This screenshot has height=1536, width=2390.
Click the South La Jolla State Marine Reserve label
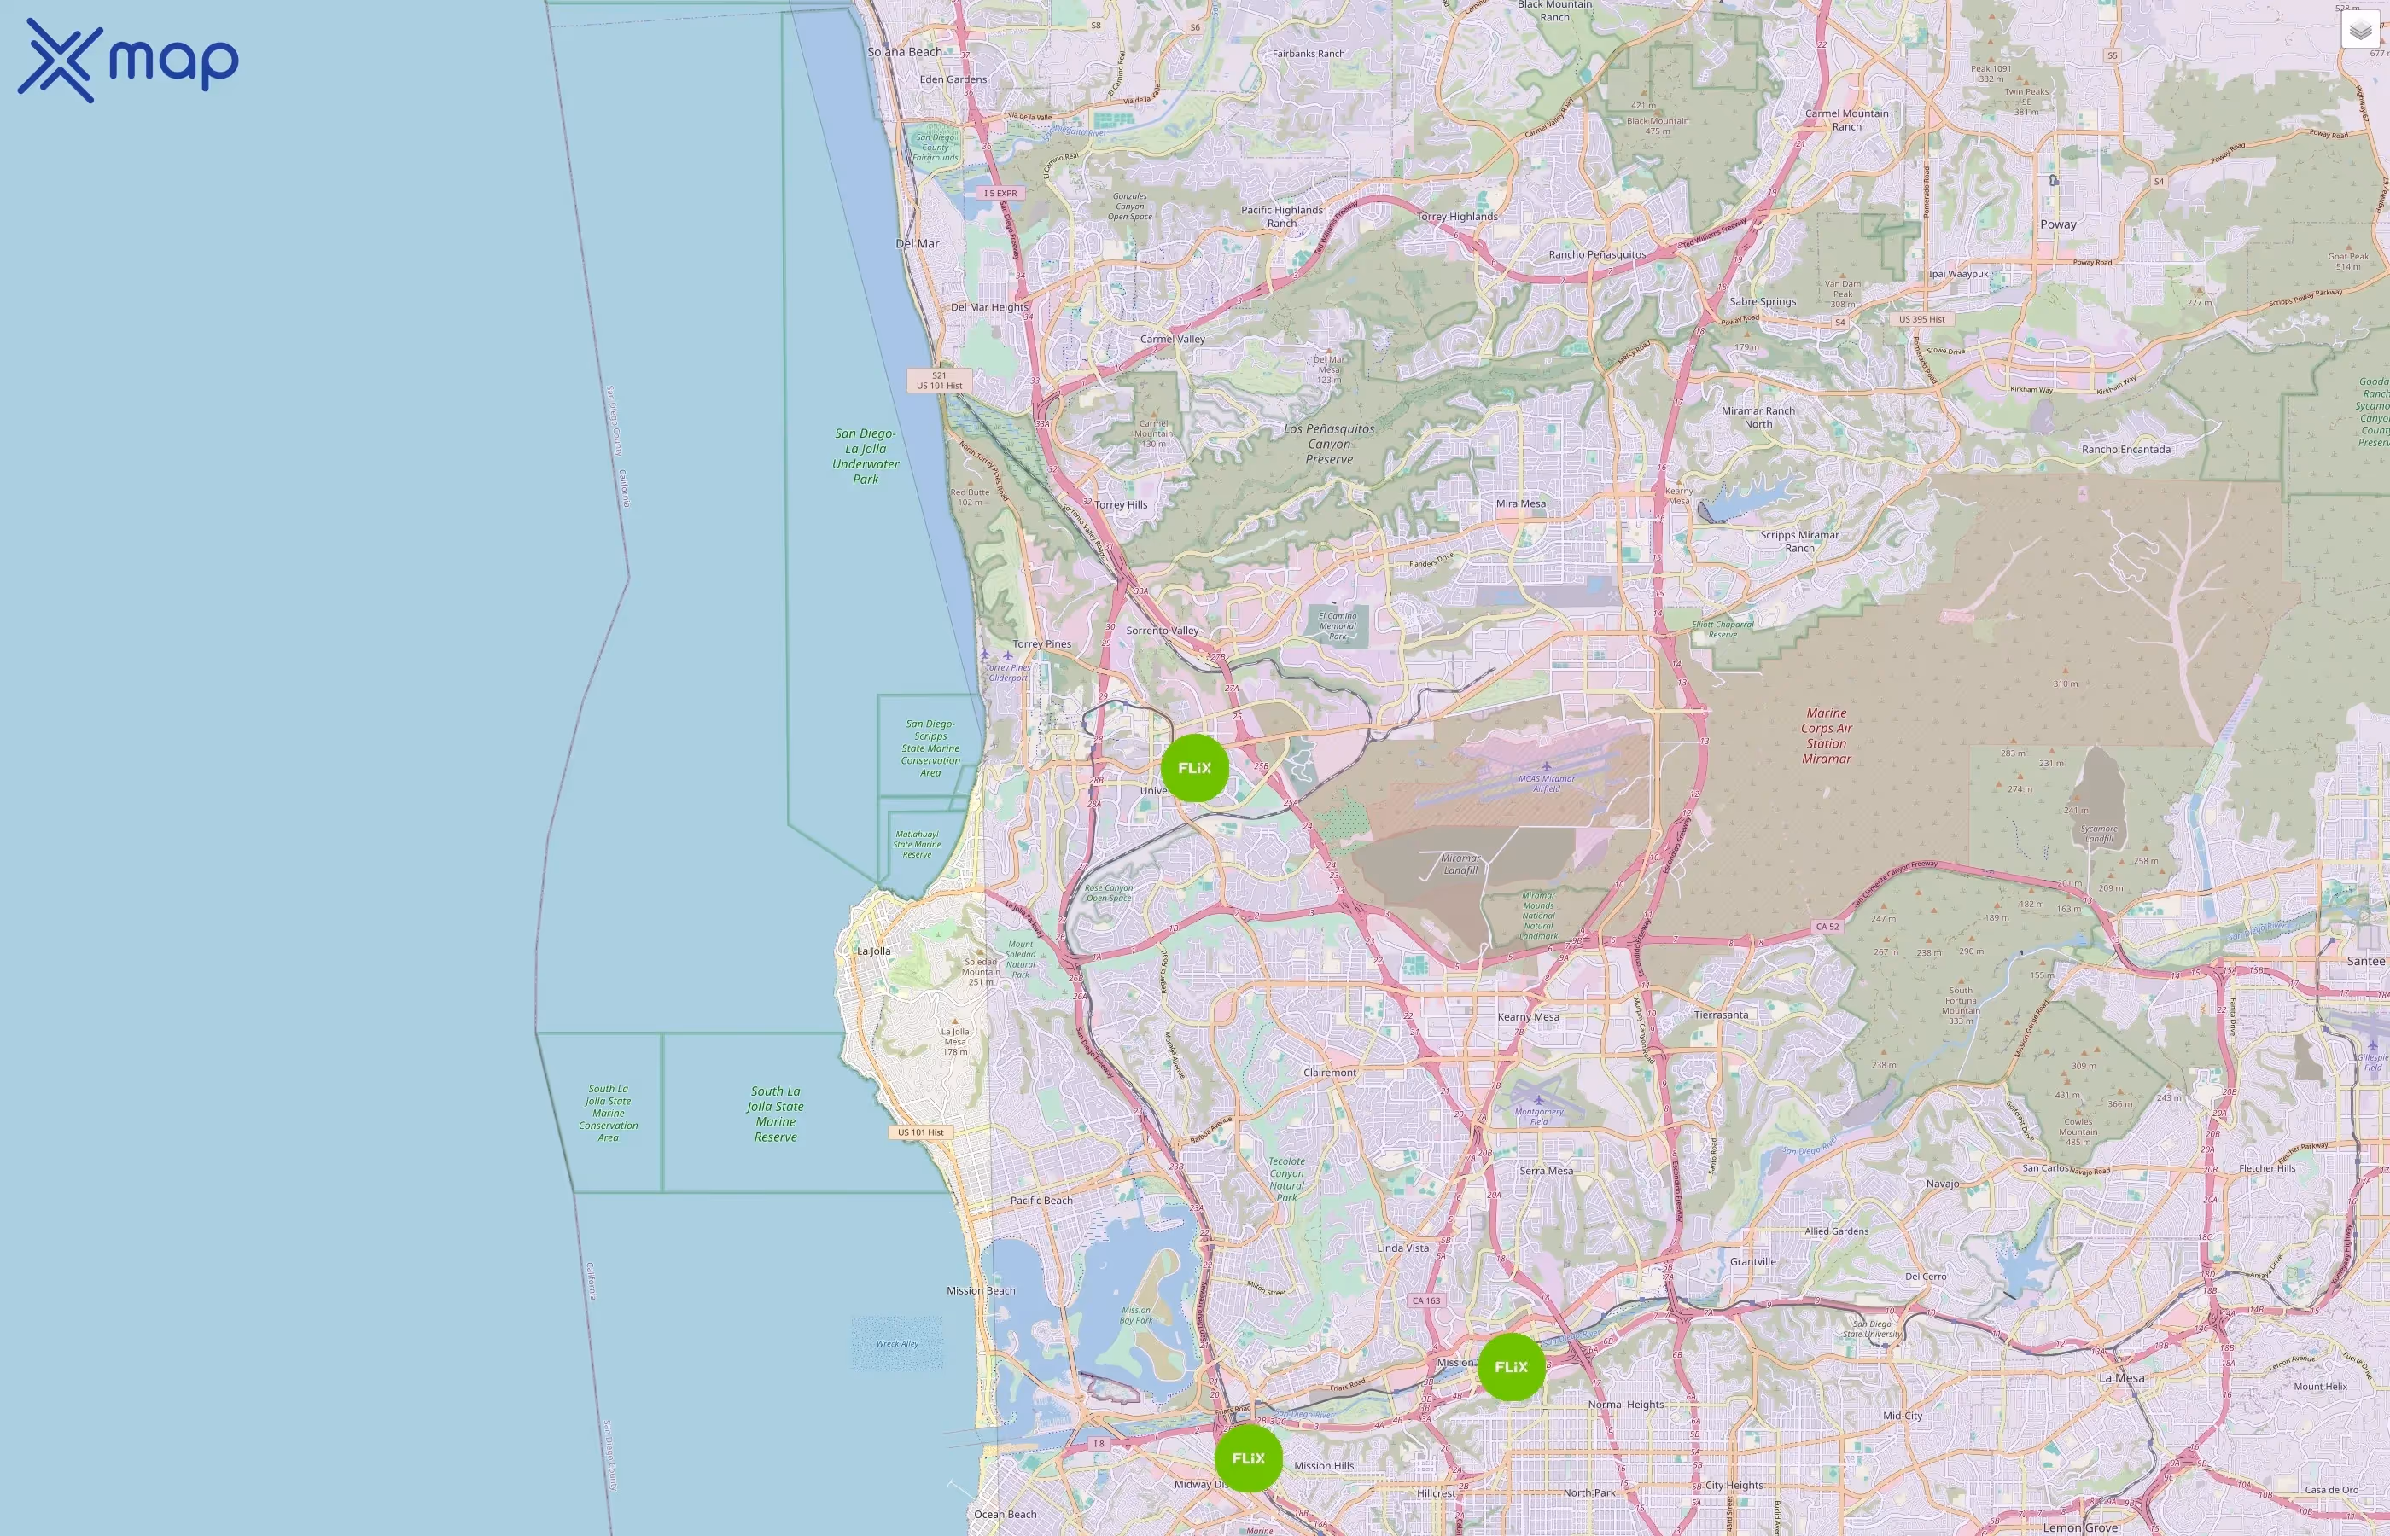point(776,1114)
